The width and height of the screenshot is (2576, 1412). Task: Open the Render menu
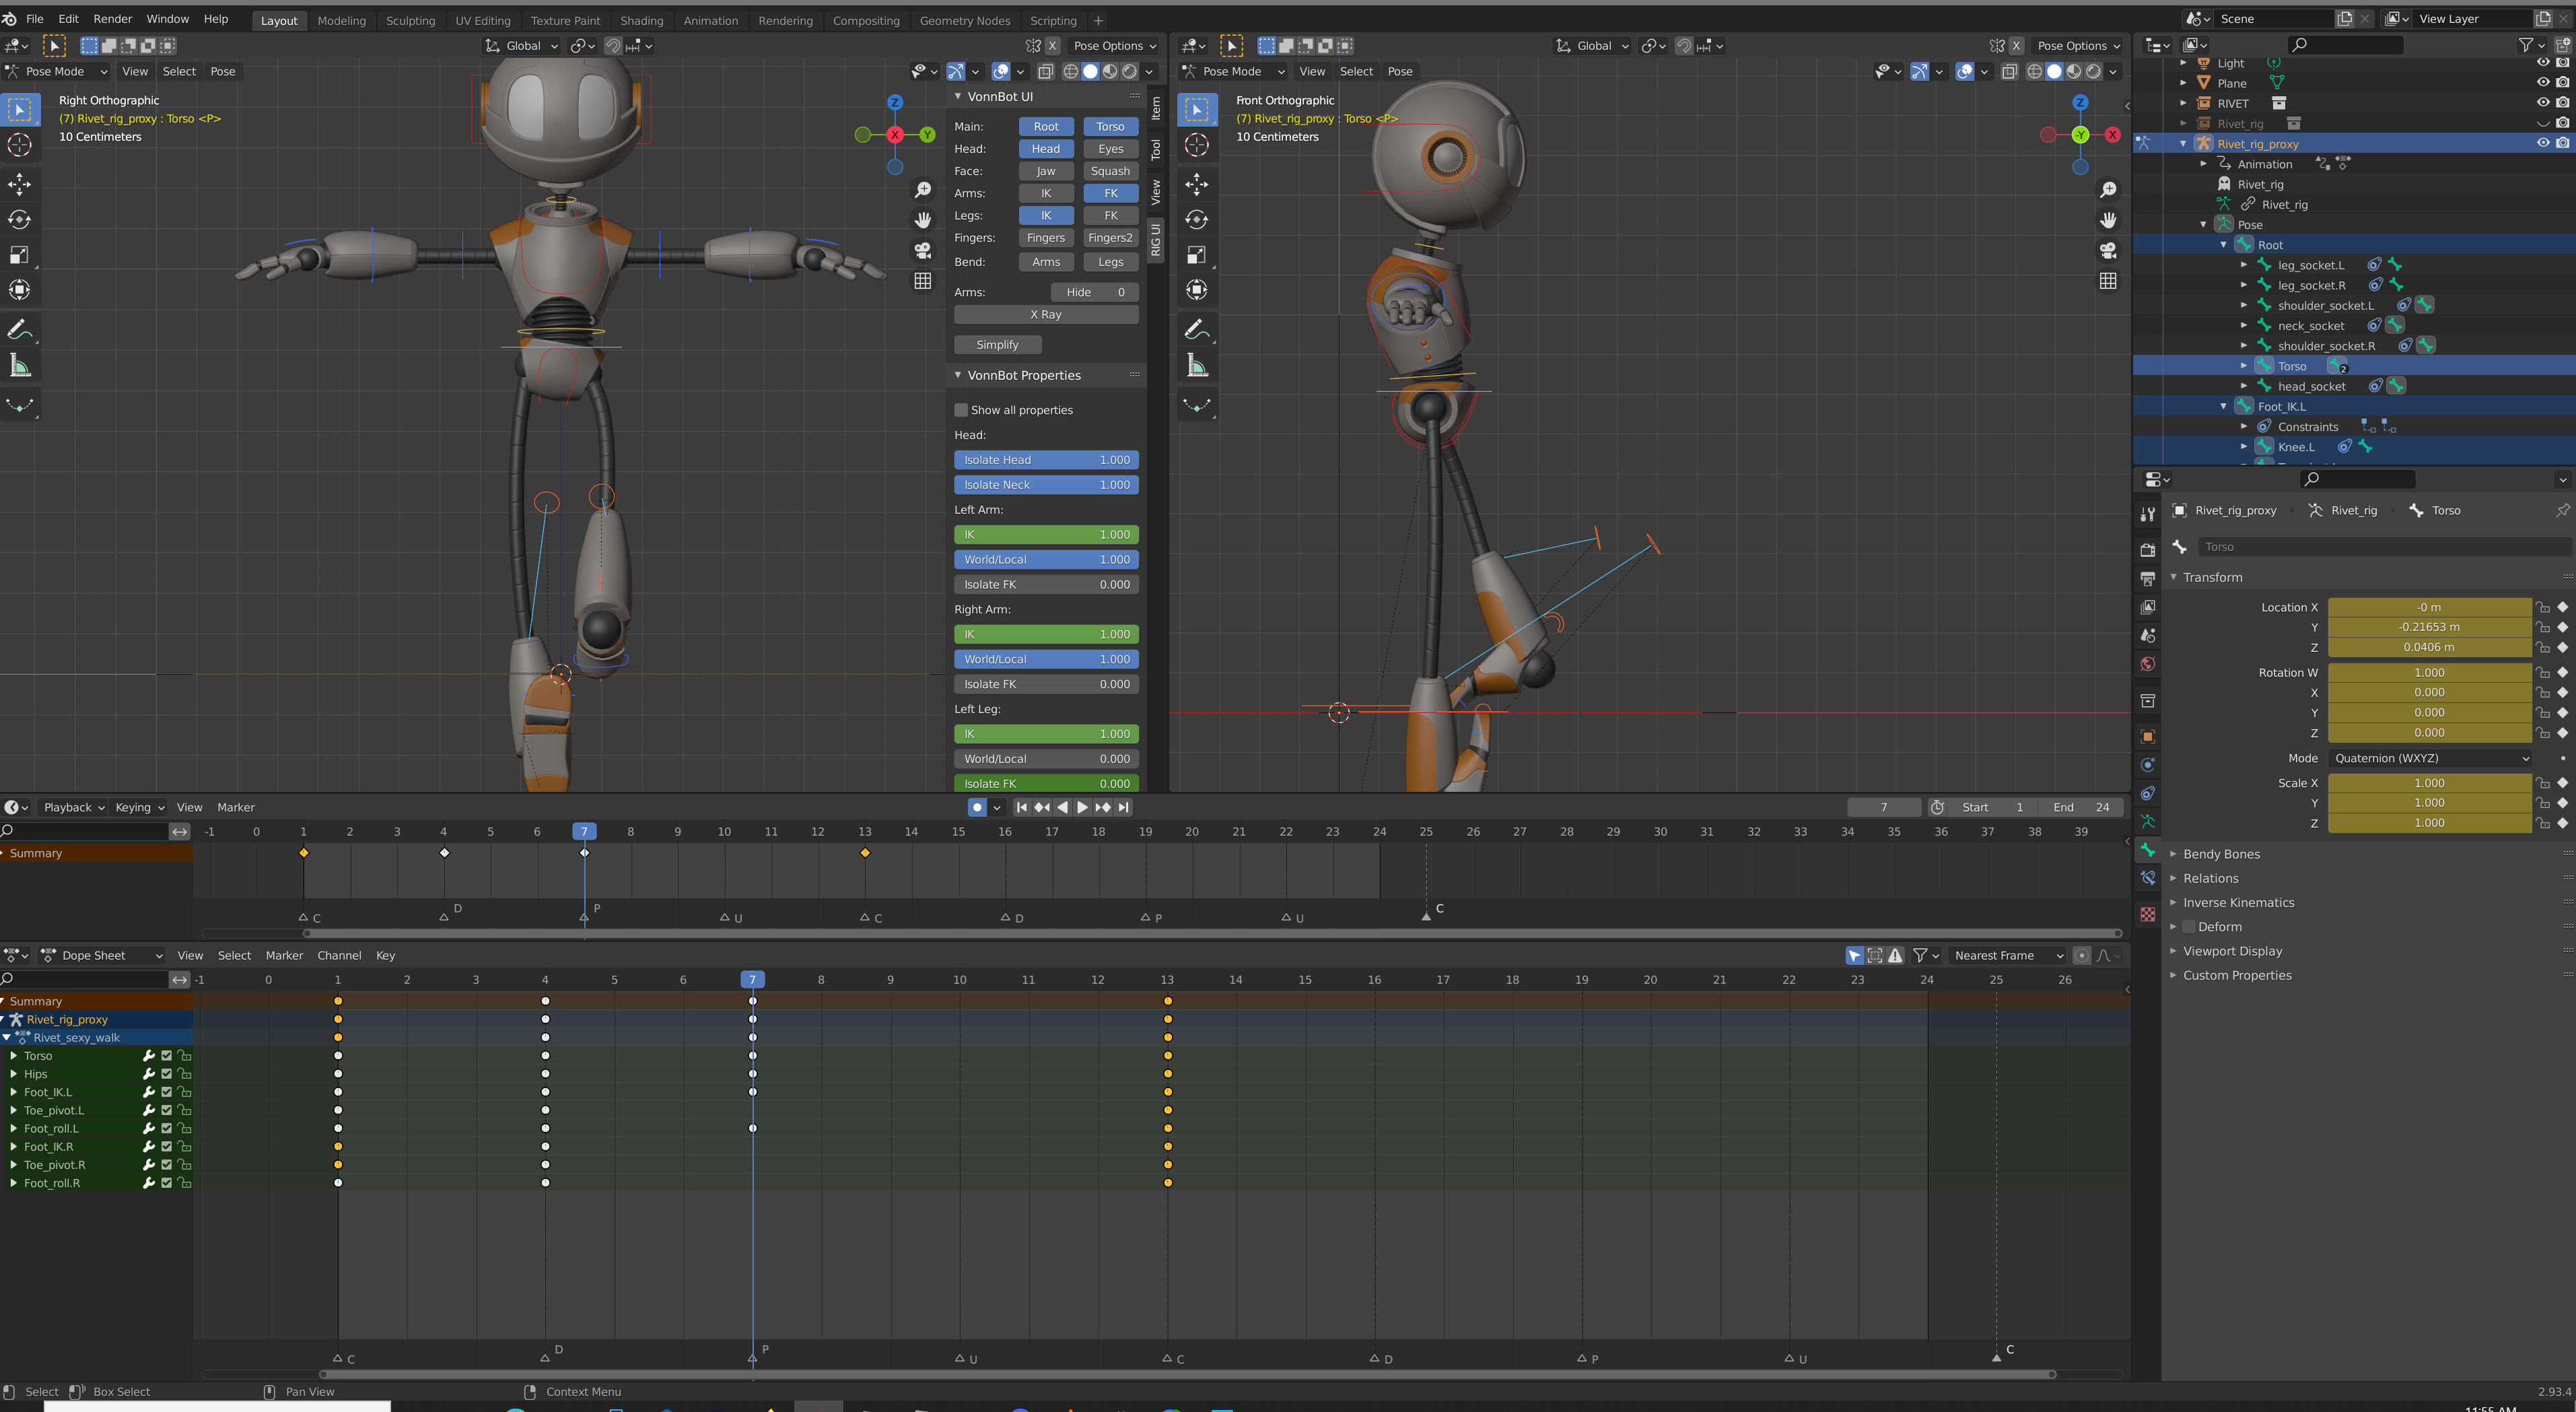coord(112,19)
